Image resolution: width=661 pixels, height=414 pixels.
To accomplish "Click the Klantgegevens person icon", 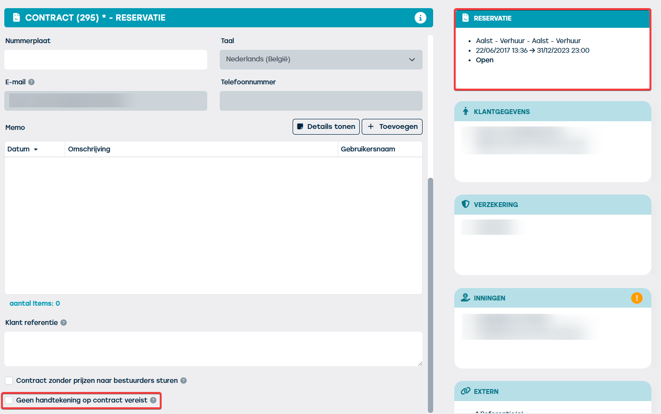I will [x=465, y=112].
